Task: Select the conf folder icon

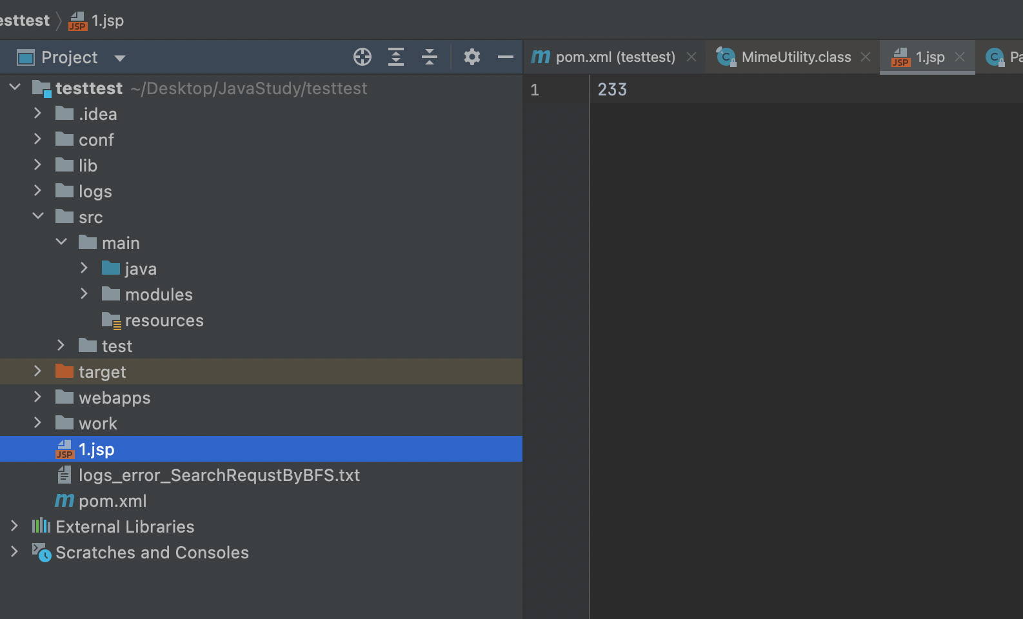Action: tap(65, 139)
